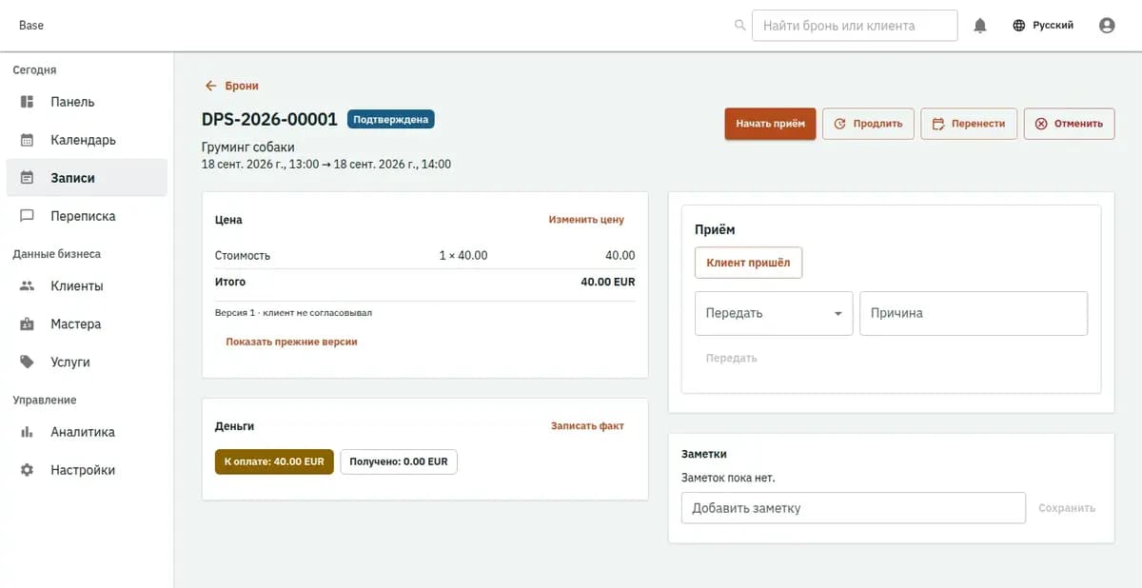1142x588 pixels.
Task: Click the globe language icon
Action: point(1019,26)
